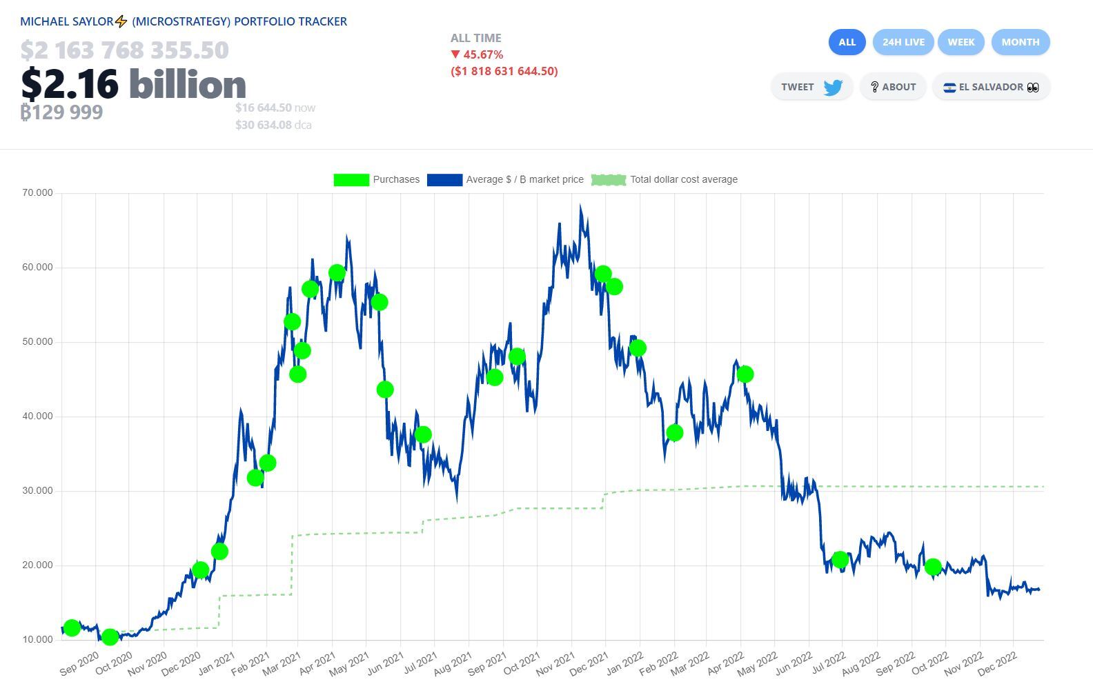Click the 70.000 y-axis label
Viewport: 1093px width, 693px height.
[37, 192]
